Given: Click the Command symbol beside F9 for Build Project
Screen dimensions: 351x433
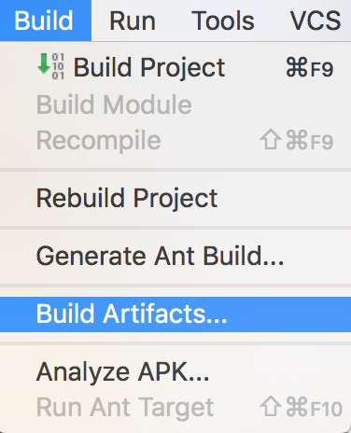Looking at the screenshot, I should pyautogui.click(x=297, y=67).
